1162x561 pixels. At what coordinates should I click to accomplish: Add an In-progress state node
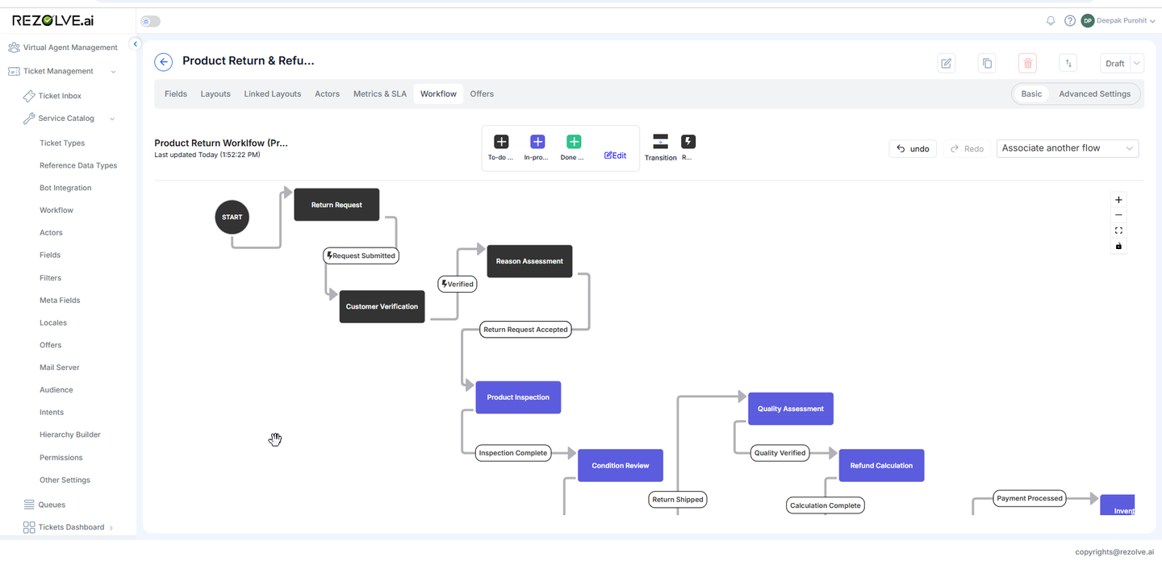click(x=537, y=142)
